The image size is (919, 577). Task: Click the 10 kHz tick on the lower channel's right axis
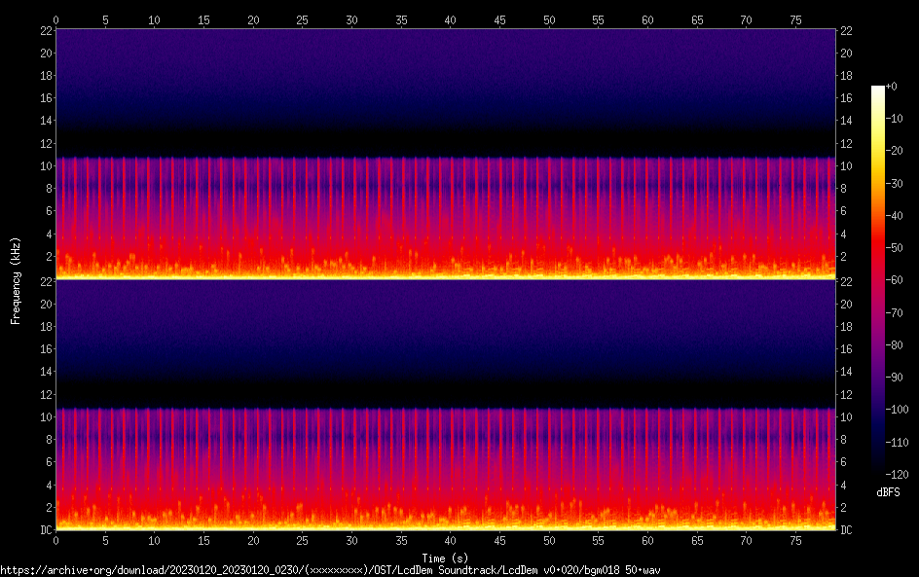coord(847,417)
